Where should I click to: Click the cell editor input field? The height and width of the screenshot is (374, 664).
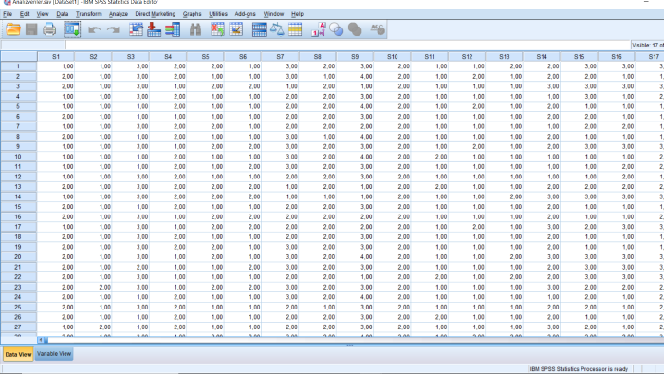coord(347,45)
